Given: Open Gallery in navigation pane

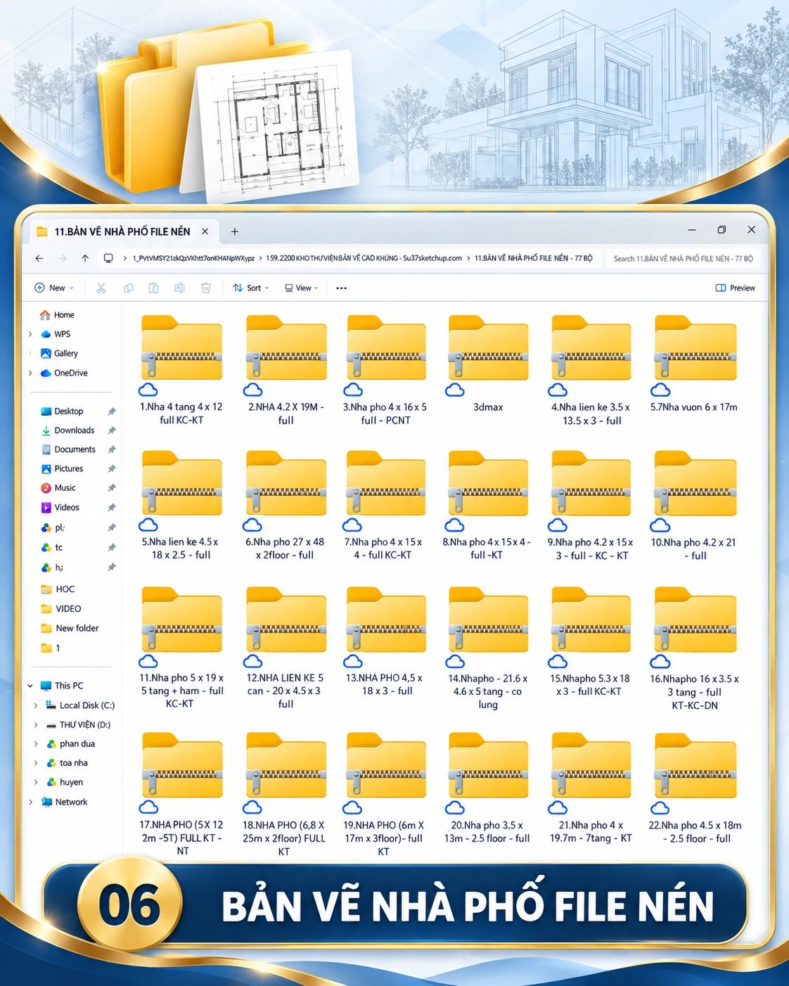Looking at the screenshot, I should pyautogui.click(x=59, y=353).
